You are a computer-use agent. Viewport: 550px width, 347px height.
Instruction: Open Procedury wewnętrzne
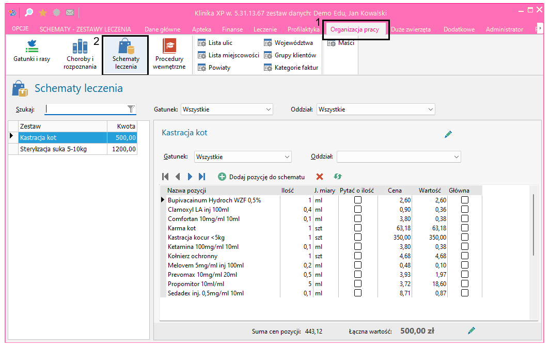tap(169, 54)
